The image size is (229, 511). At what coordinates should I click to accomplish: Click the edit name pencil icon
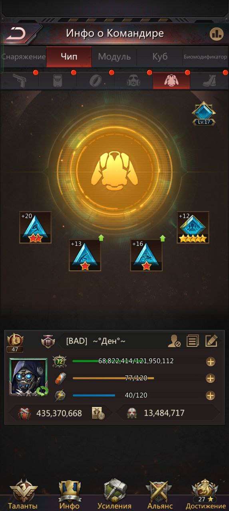coord(211,341)
